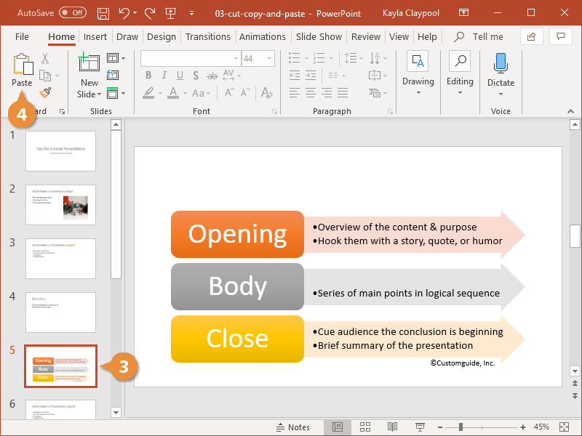Toggle Bold formatting

click(148, 75)
